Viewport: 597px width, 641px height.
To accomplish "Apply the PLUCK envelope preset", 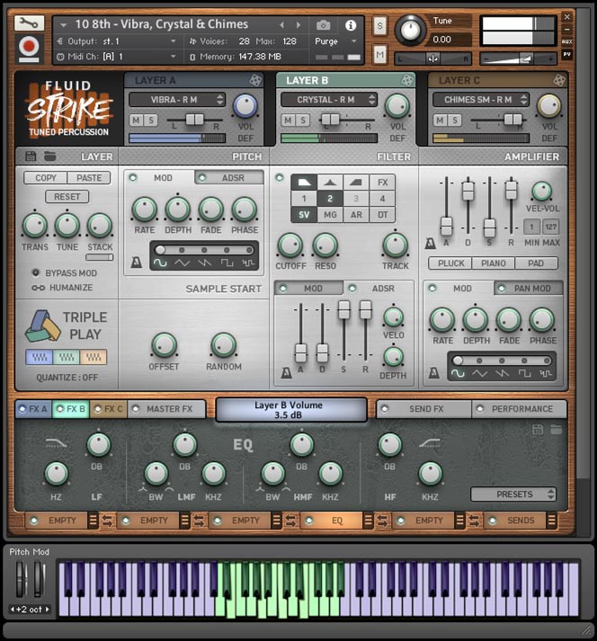I will pos(450,263).
